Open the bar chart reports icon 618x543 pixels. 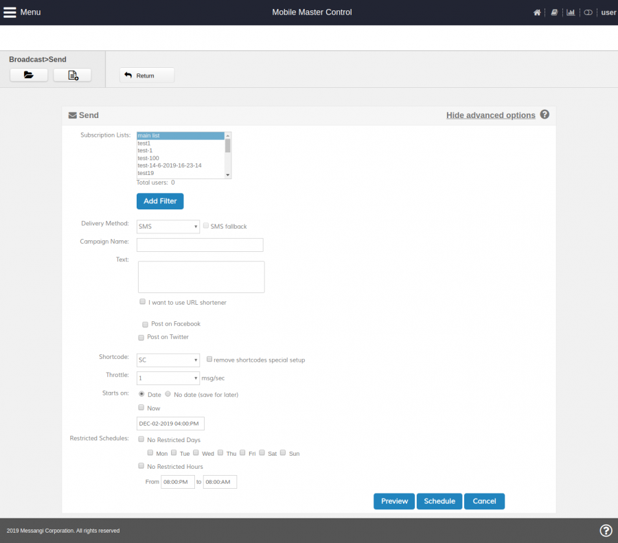click(571, 12)
